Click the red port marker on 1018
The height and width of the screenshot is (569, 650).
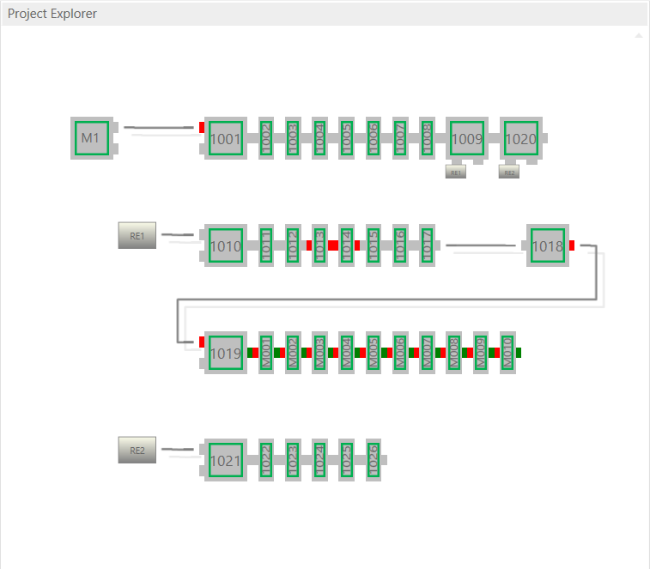tap(572, 245)
